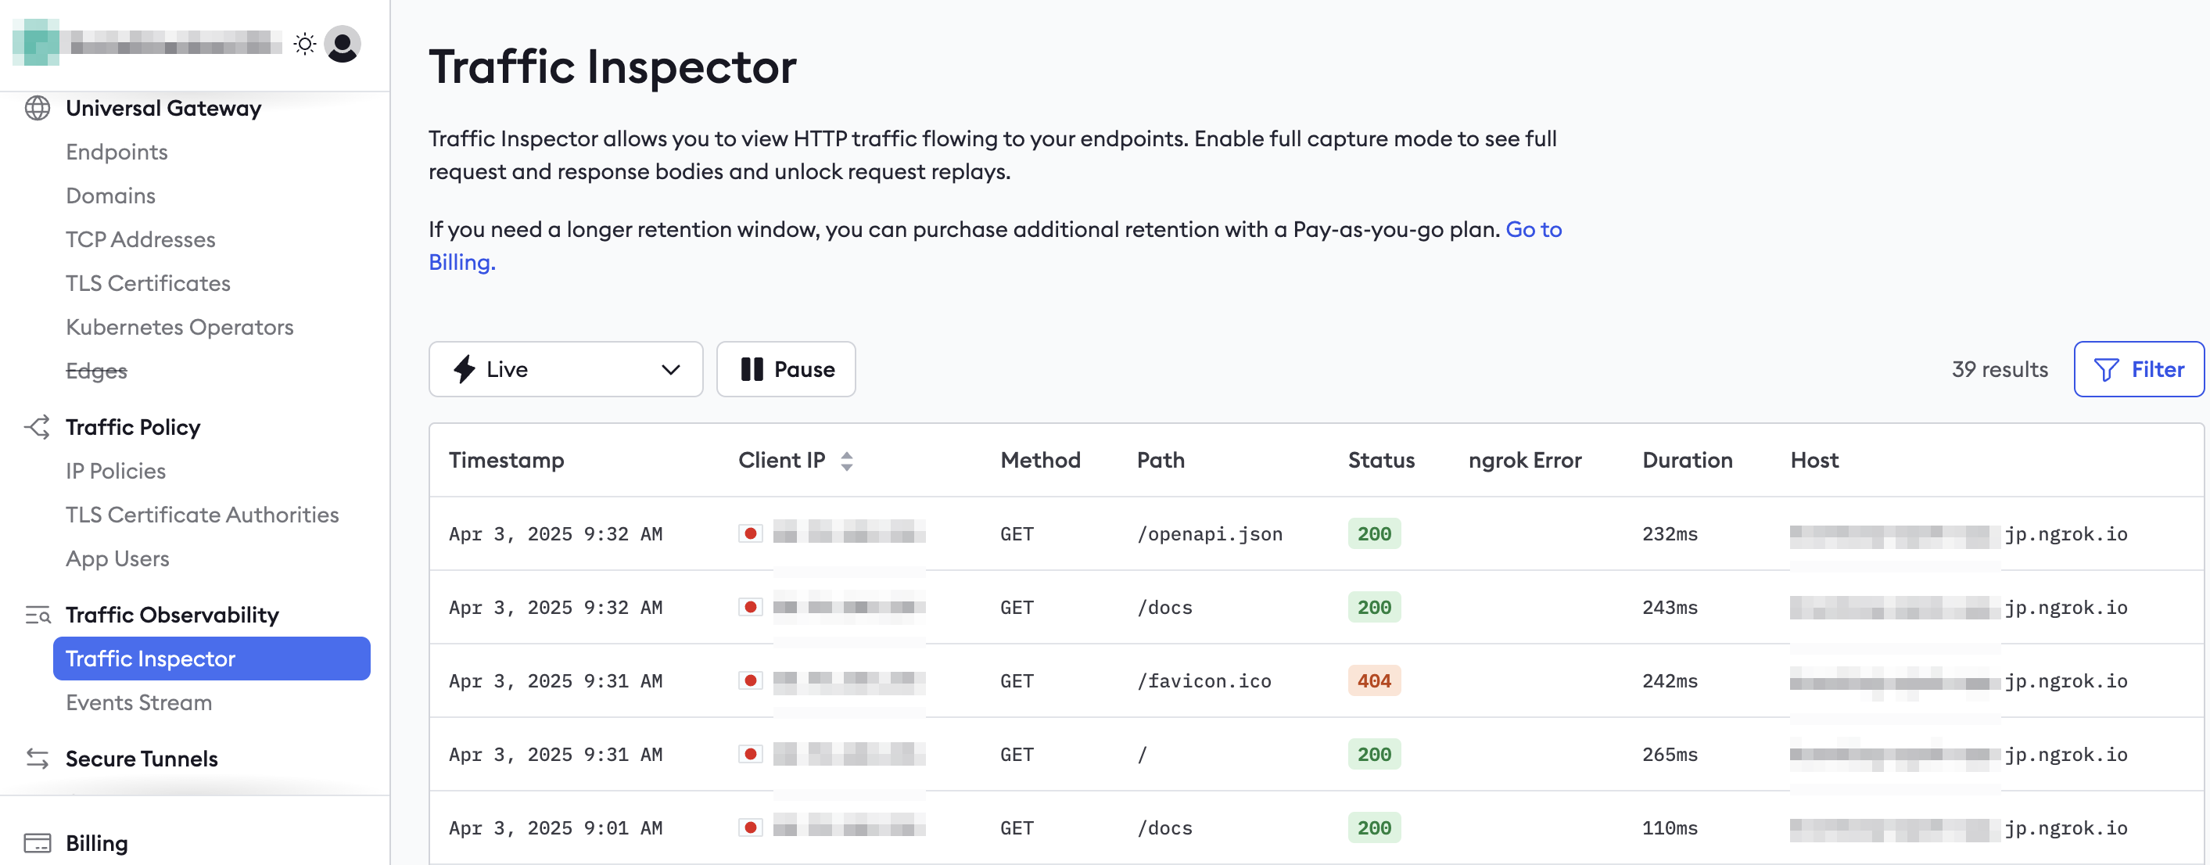Viewport: 2210px width, 865px height.
Task: Click the Traffic Observability search-list icon
Action: 37,615
